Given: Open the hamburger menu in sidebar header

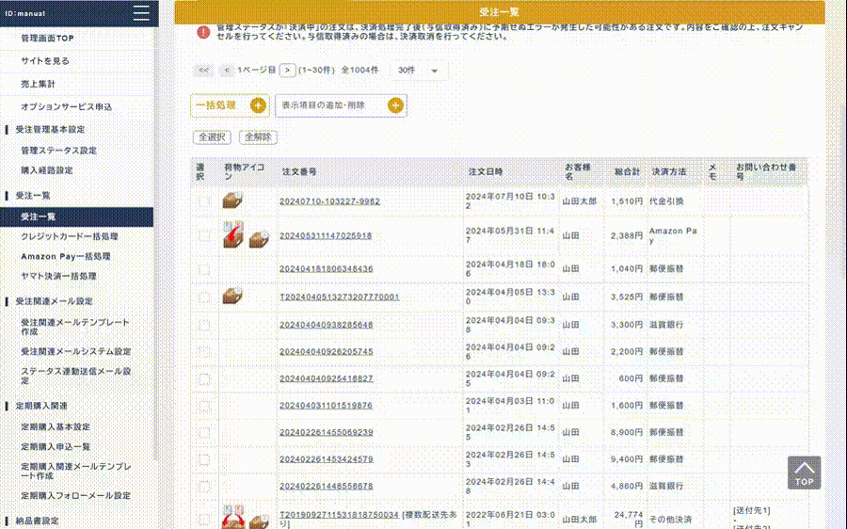Looking at the screenshot, I should click(x=141, y=13).
